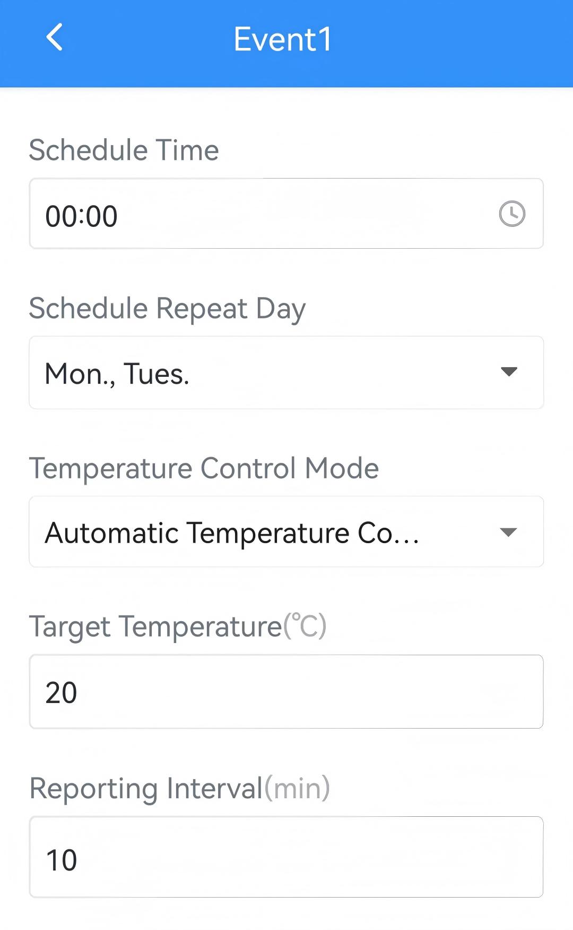Open time picker via clock icon

click(512, 214)
